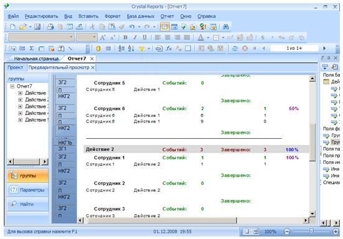Close the Предварительный просмотр tab
The height and width of the screenshot is (239, 343).
click(x=93, y=68)
